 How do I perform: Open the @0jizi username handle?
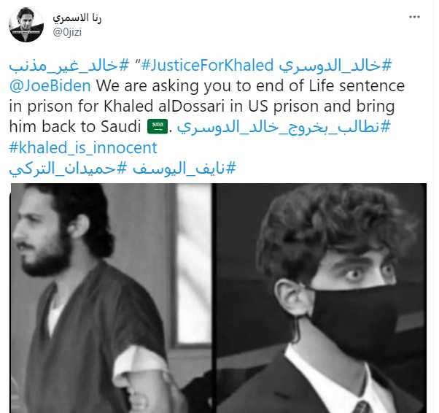pyautogui.click(x=67, y=32)
